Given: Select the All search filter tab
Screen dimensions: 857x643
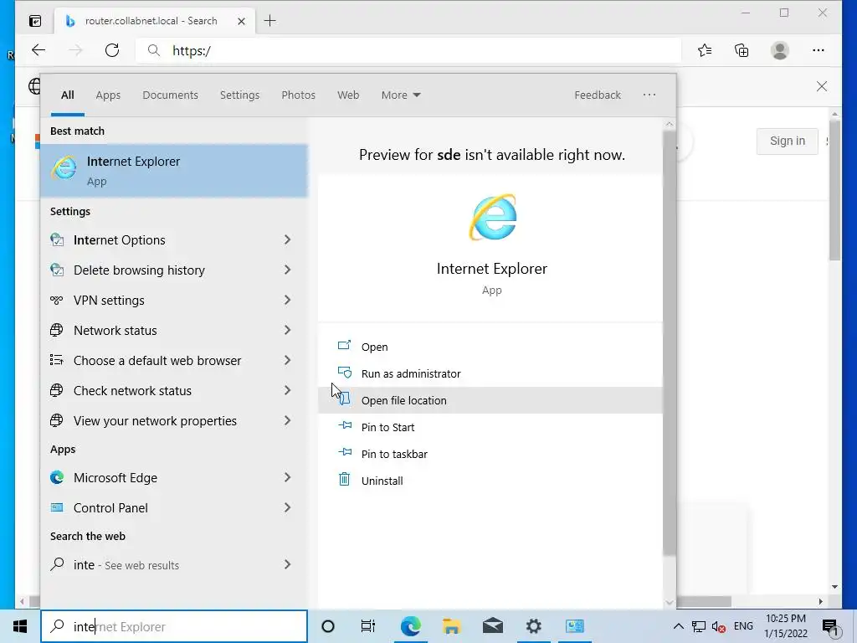Looking at the screenshot, I should click(x=67, y=95).
